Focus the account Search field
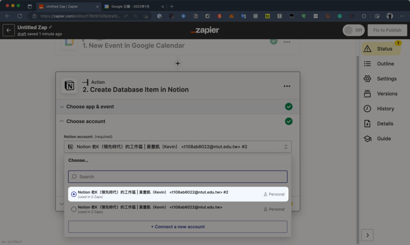410x245 pixels. point(178,177)
